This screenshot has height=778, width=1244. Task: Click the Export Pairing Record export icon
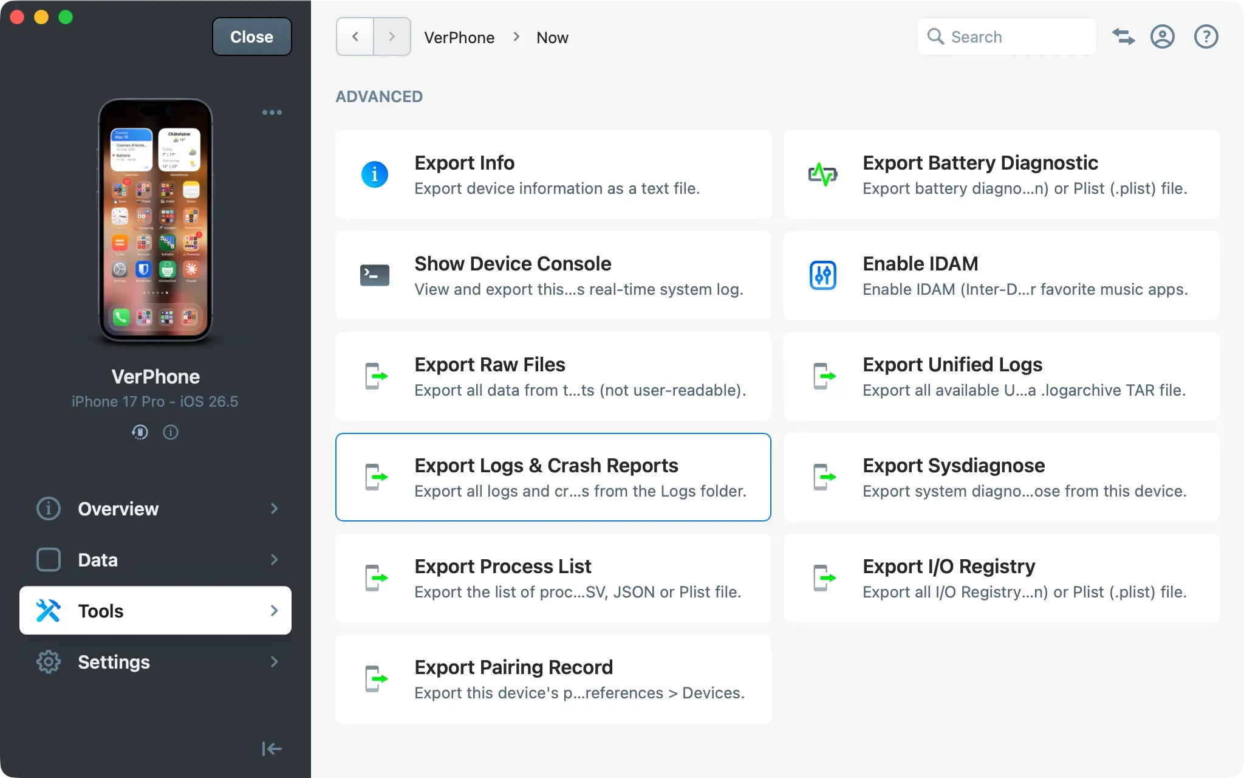(376, 679)
